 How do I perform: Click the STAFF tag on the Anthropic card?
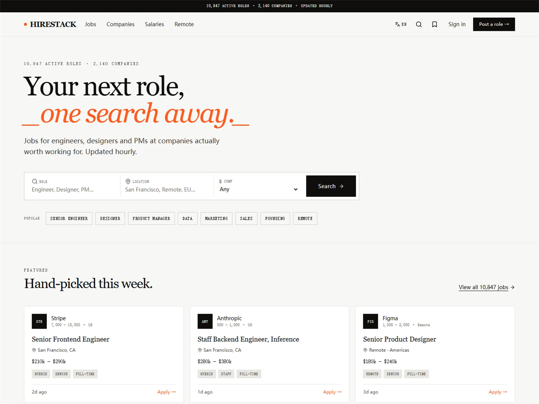pos(226,374)
